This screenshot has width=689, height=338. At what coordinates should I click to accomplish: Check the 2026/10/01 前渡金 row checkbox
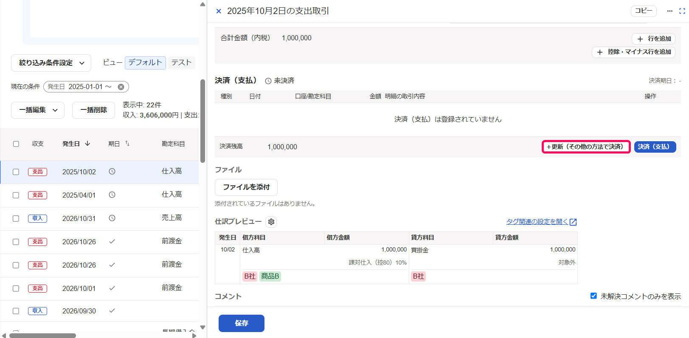click(16, 288)
